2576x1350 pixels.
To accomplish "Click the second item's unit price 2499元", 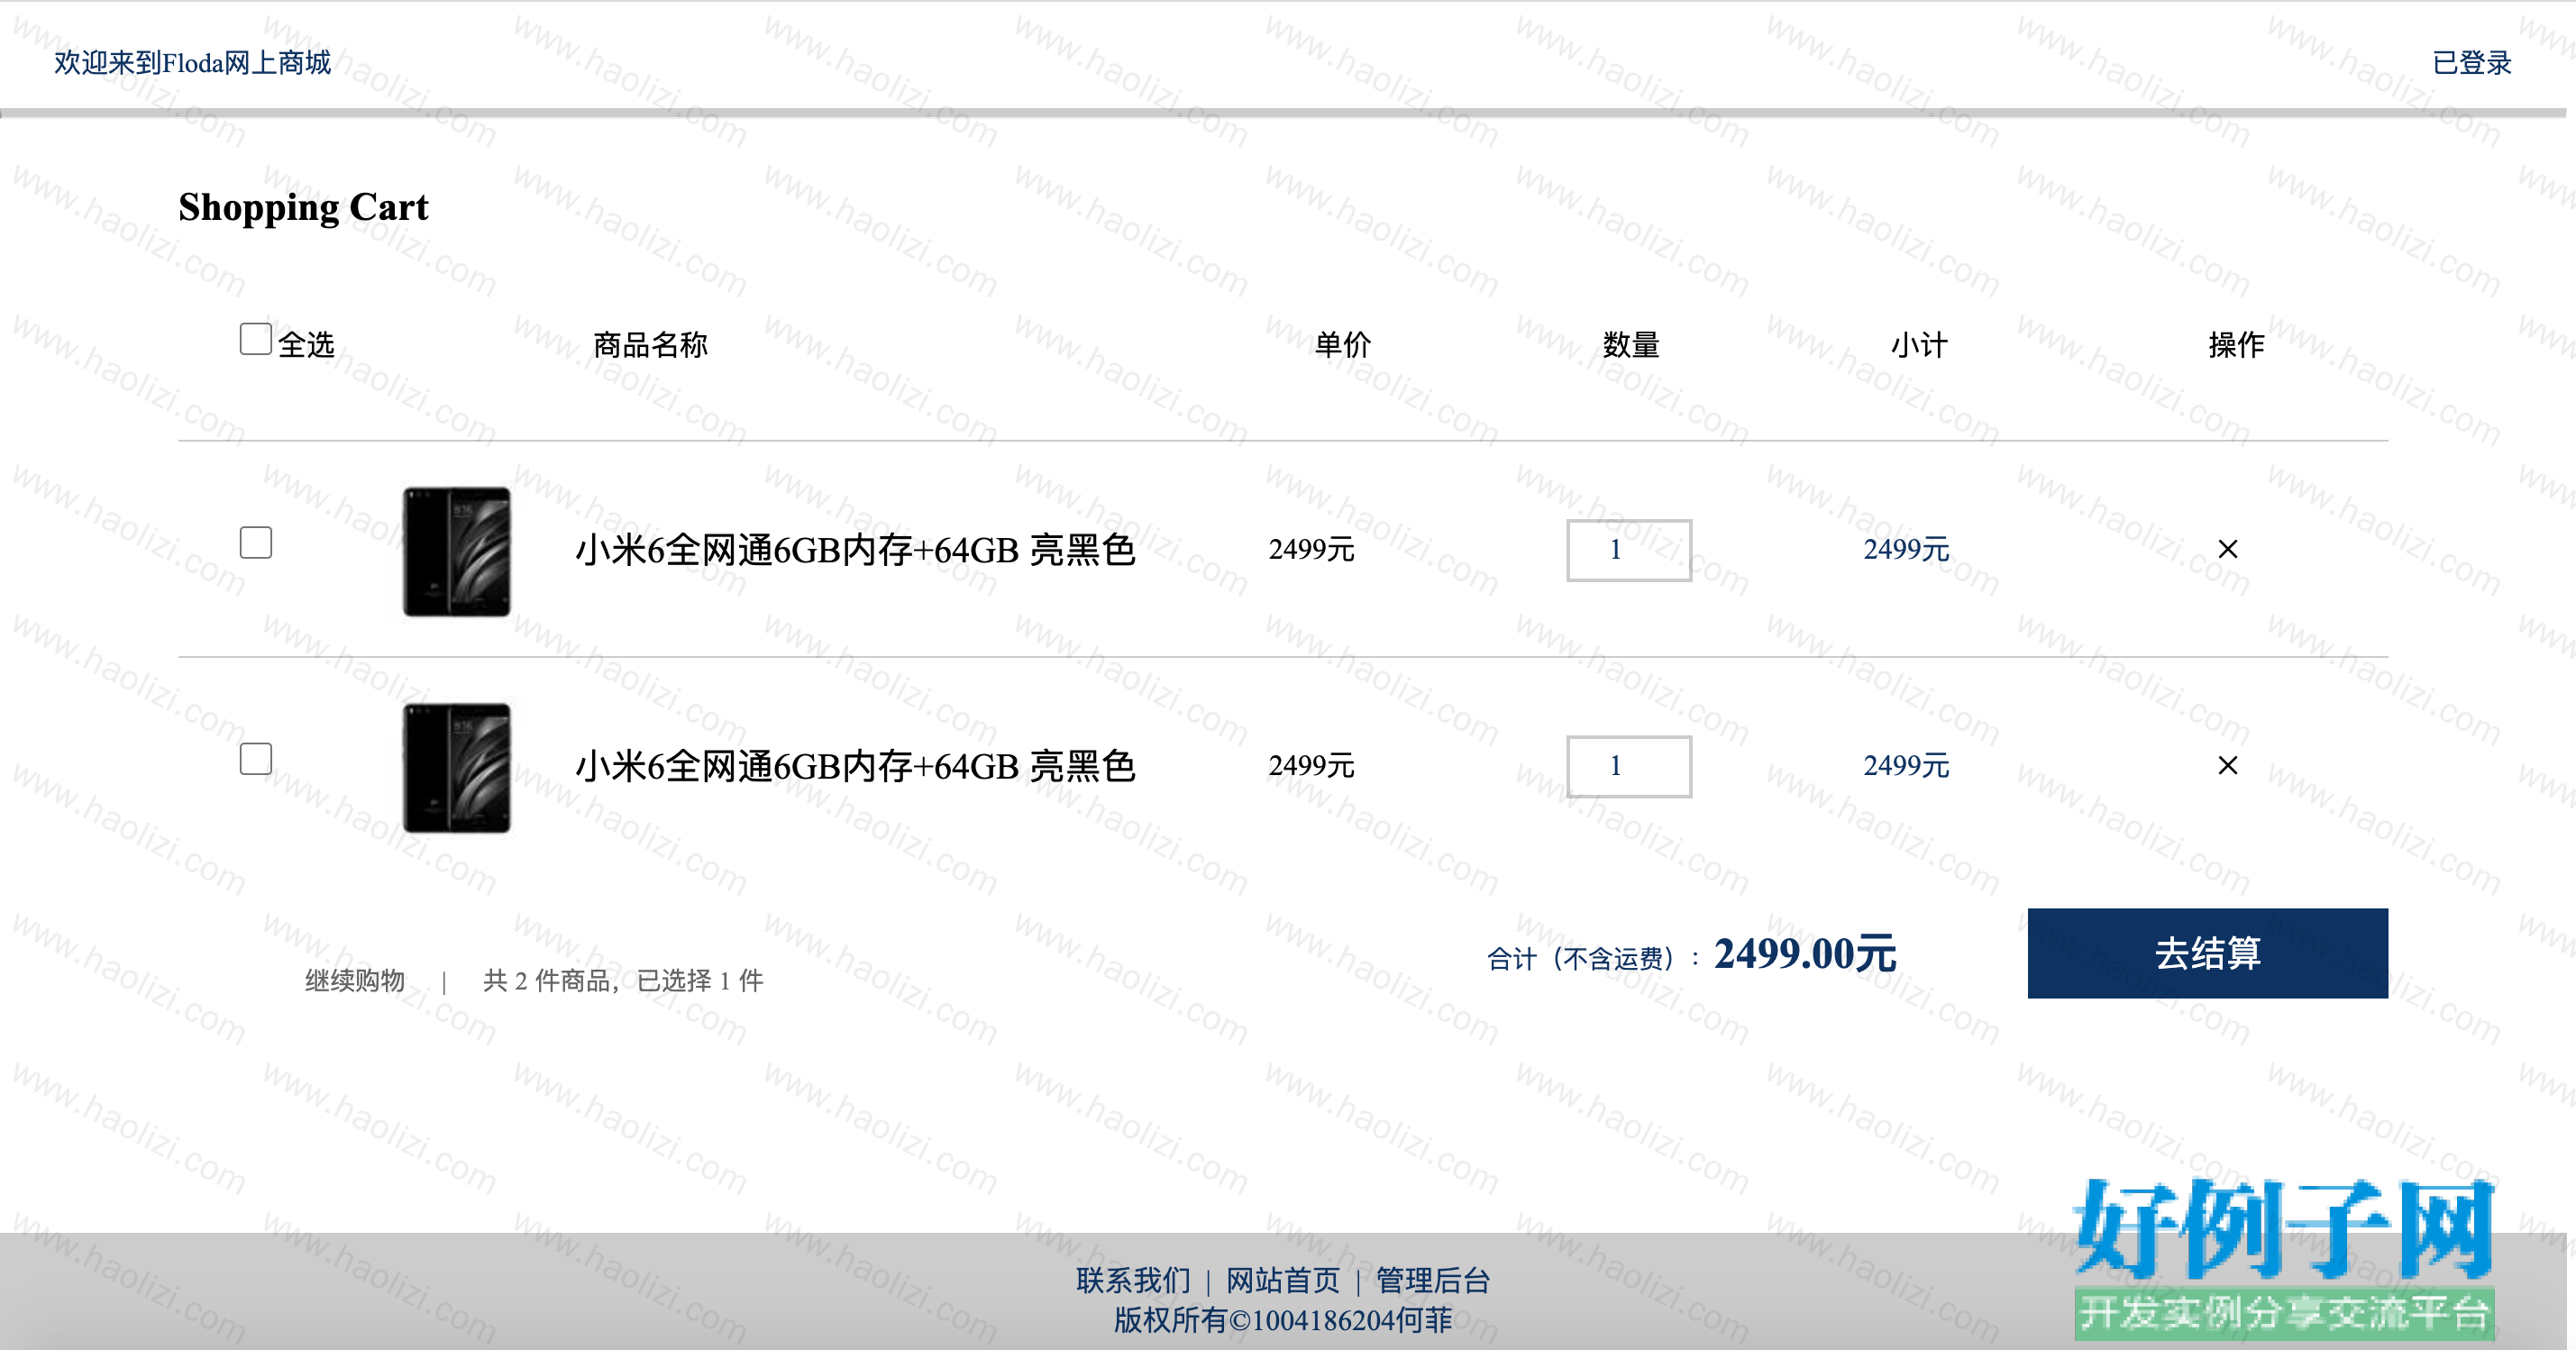I will coord(1311,766).
